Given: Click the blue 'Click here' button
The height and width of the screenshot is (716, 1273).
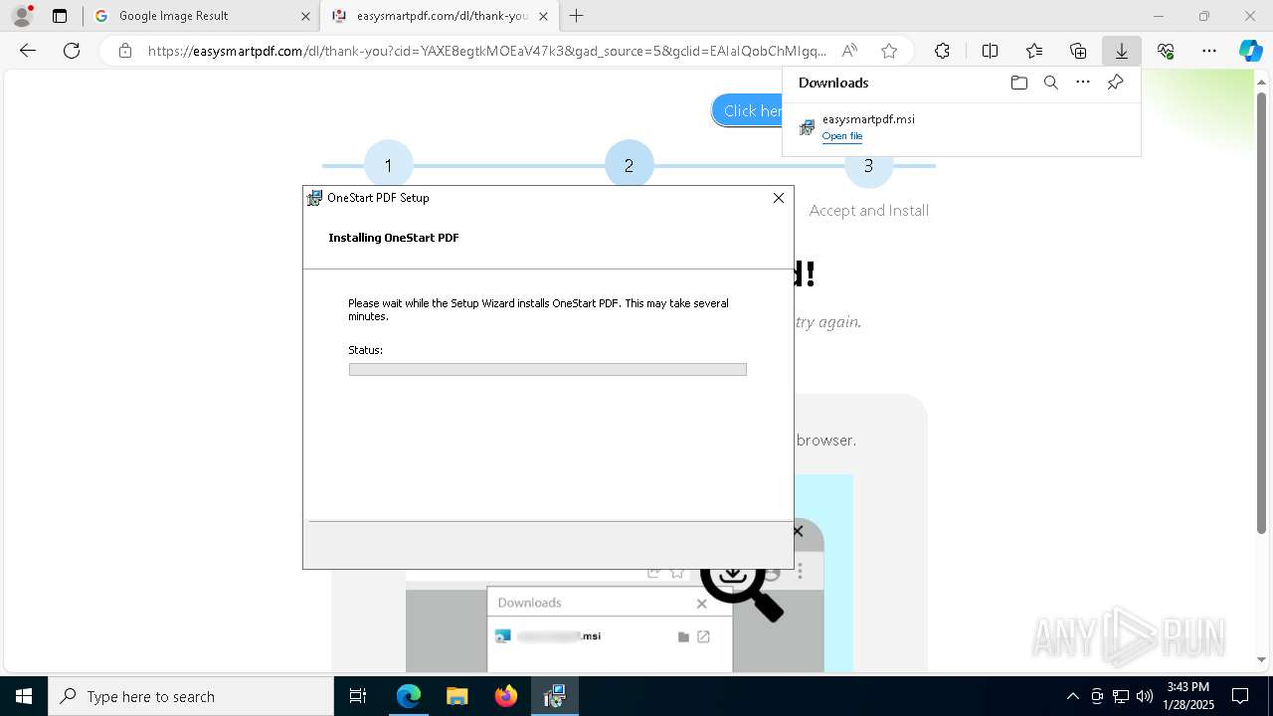Looking at the screenshot, I should (748, 111).
